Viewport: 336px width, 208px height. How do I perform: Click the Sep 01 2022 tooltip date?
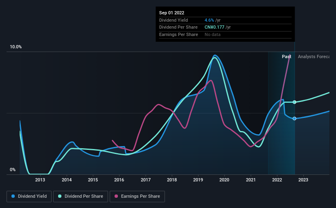171,13
